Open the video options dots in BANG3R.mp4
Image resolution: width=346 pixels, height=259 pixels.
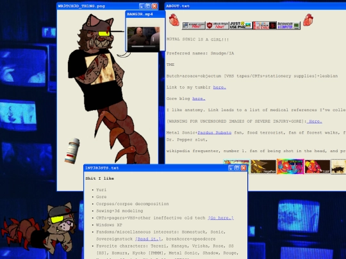click(x=153, y=40)
